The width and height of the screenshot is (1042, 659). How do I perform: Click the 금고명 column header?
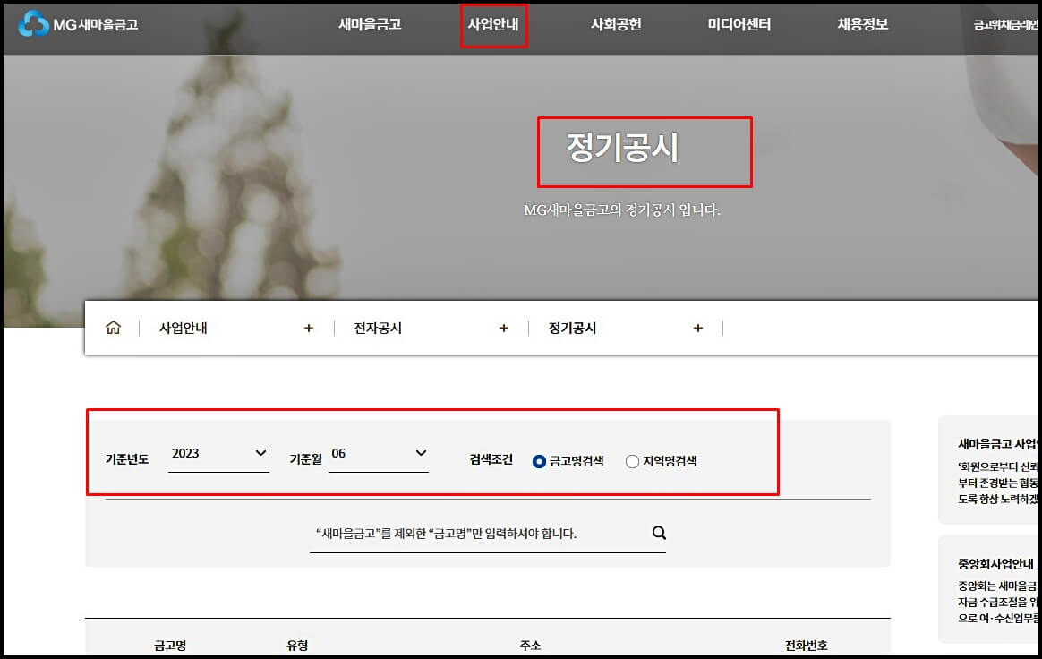(170, 646)
